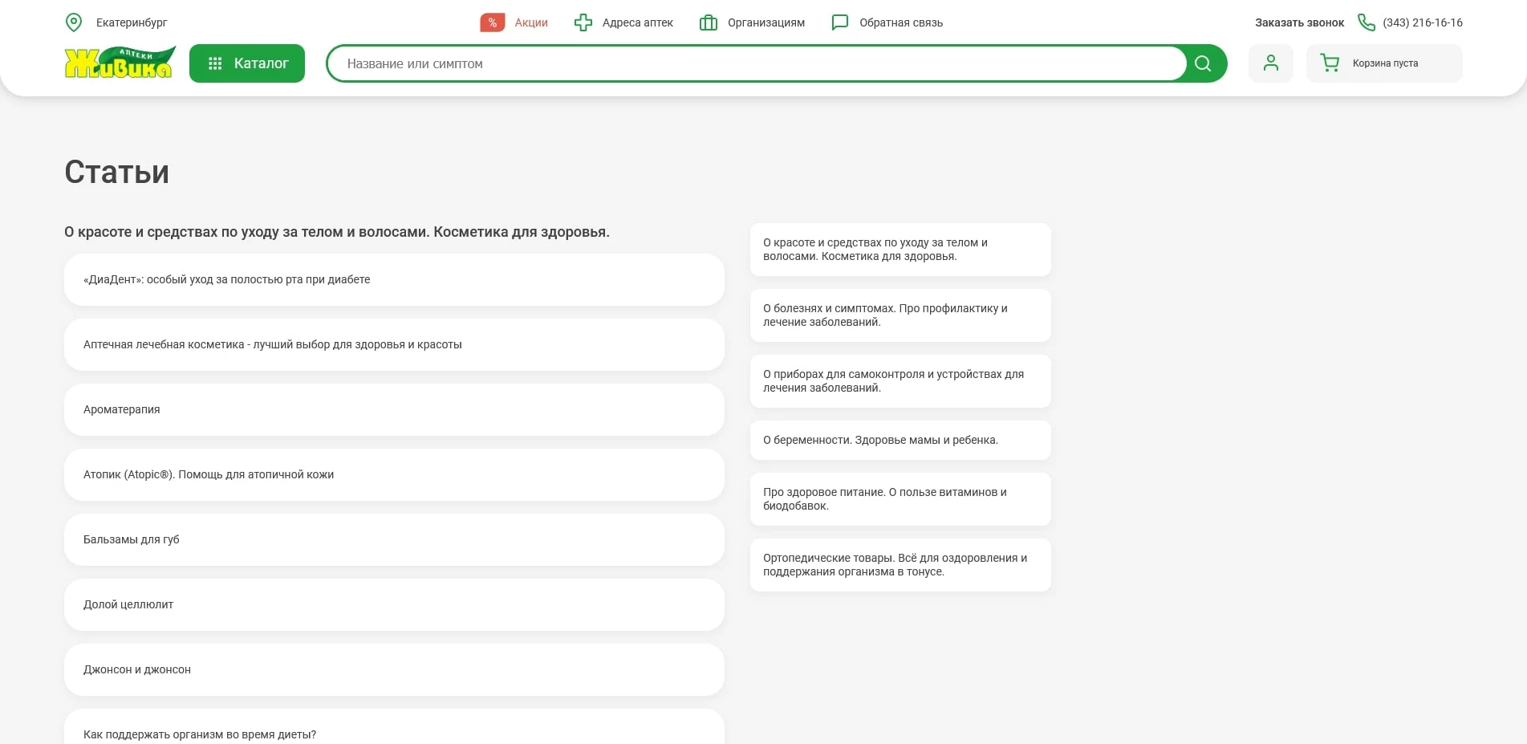This screenshot has height=744, width=1527.
Task: Click the briefcase icon near Организациям
Action: pyautogui.click(x=708, y=22)
